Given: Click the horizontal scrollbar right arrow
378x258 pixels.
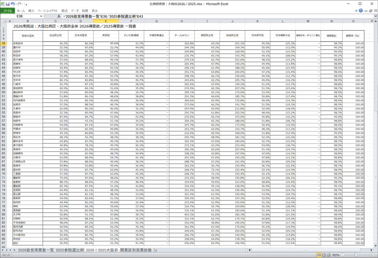Looking at the screenshot, I should tap(371, 250).
